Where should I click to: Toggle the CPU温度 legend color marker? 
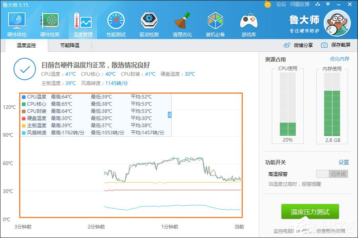click(23, 96)
